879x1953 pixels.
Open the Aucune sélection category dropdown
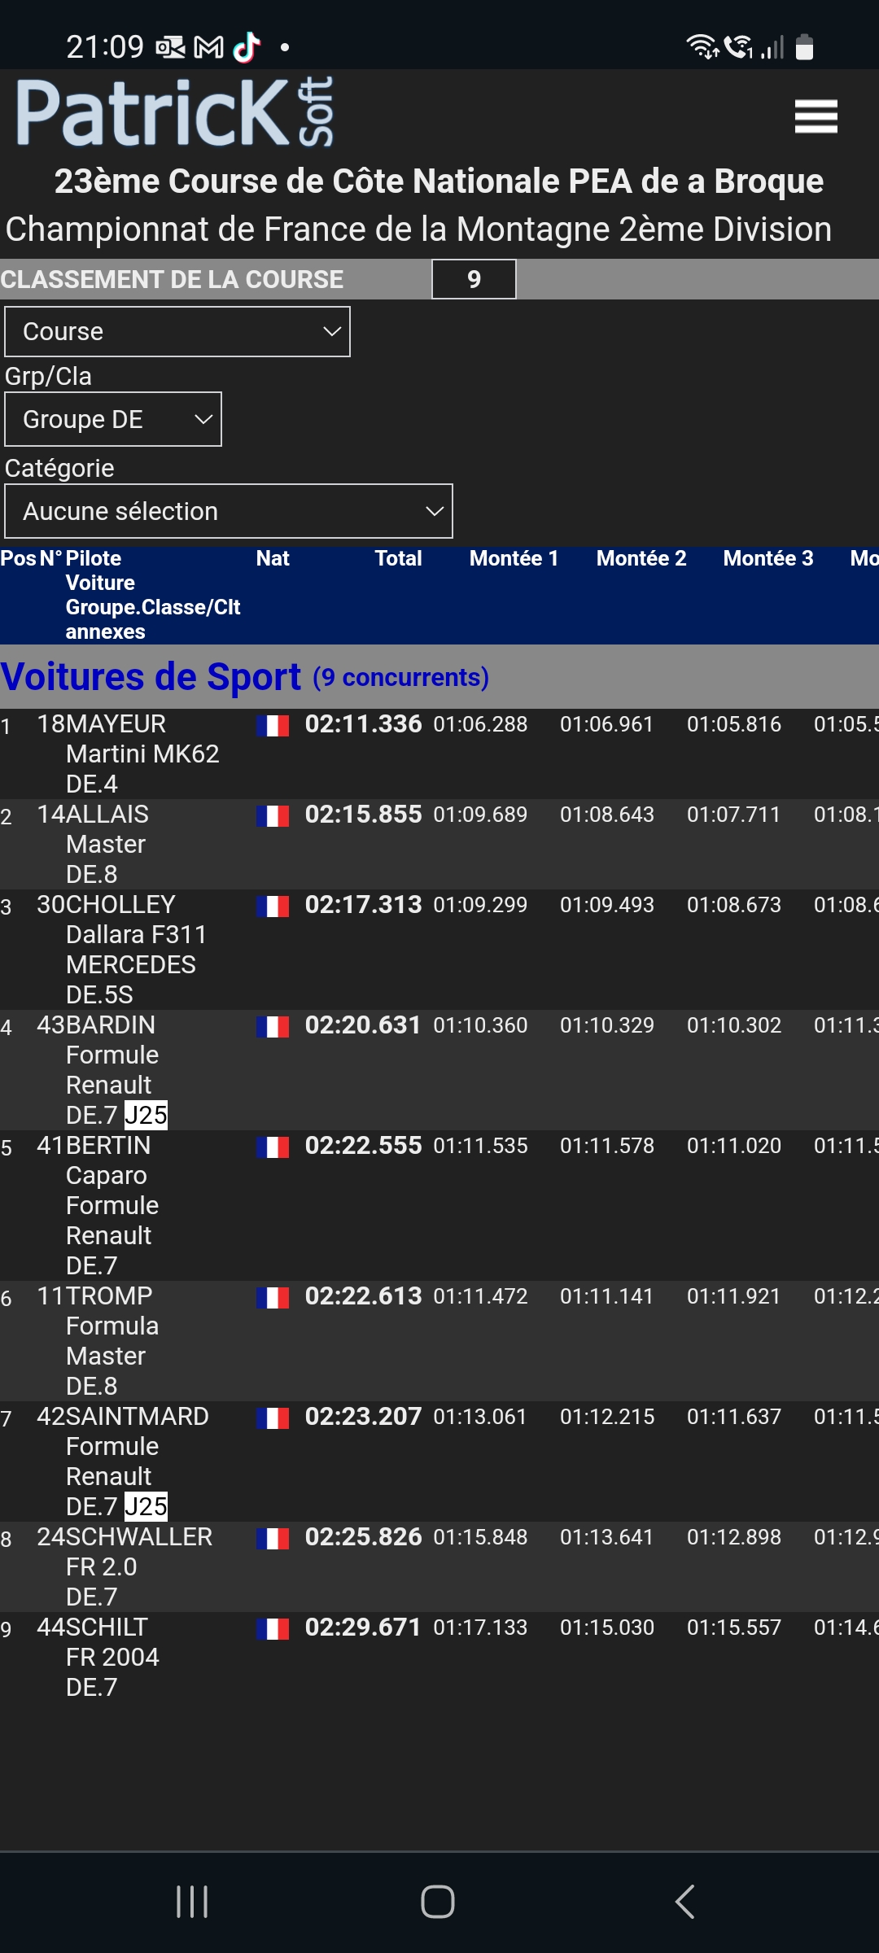click(x=229, y=511)
